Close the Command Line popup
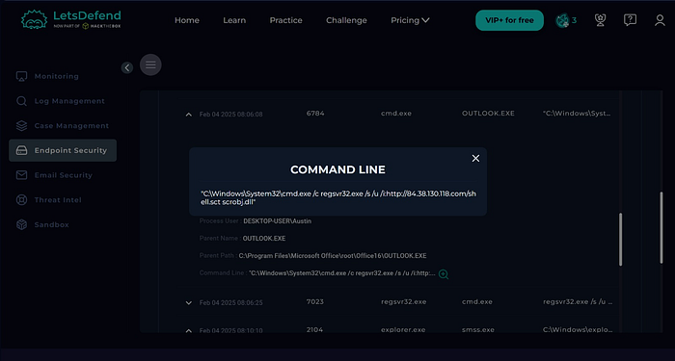Screen dimensions: 675x361 [475, 159]
